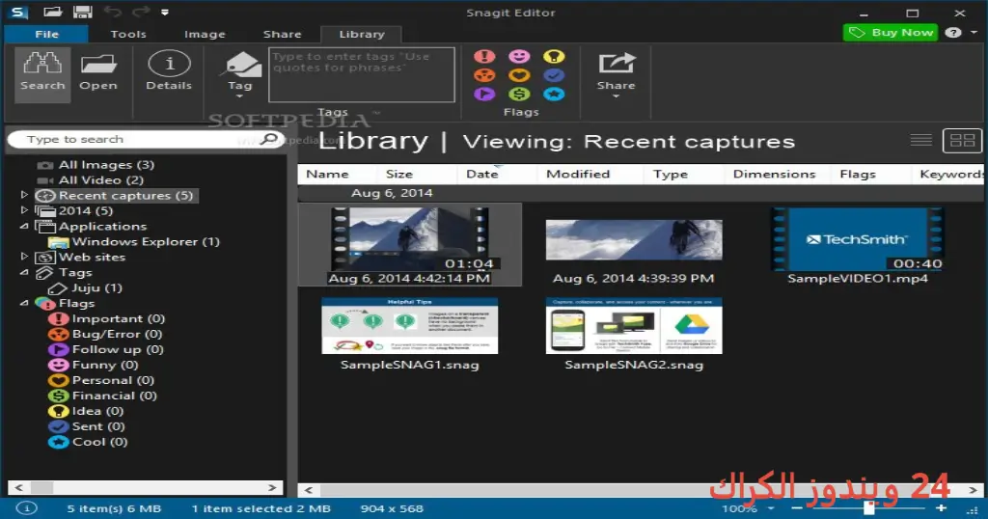Apply the blue checkmark Sent flag in ribbon
Viewport: 988px width, 519px height.
[554, 75]
